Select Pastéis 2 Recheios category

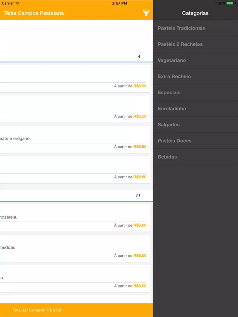click(195, 44)
